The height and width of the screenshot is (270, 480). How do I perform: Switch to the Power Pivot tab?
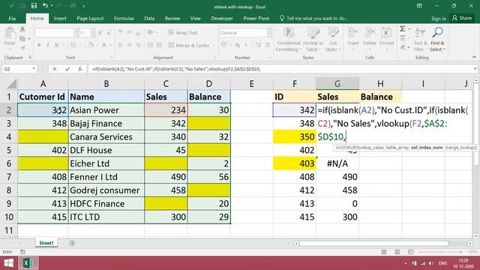256,18
